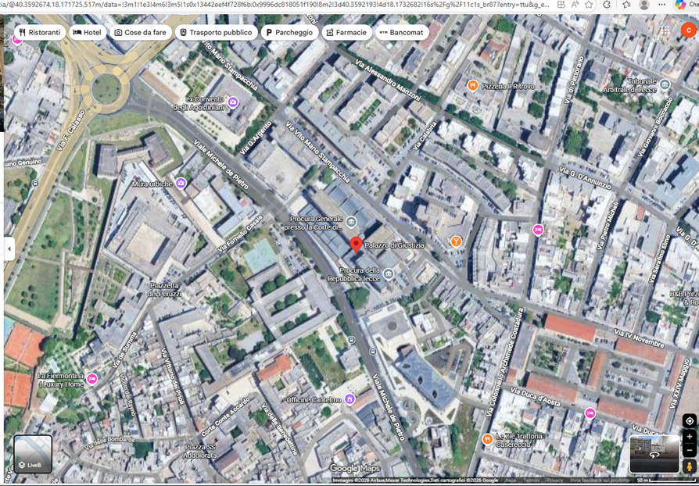
Task: Center map on my location
Action: (x=689, y=420)
